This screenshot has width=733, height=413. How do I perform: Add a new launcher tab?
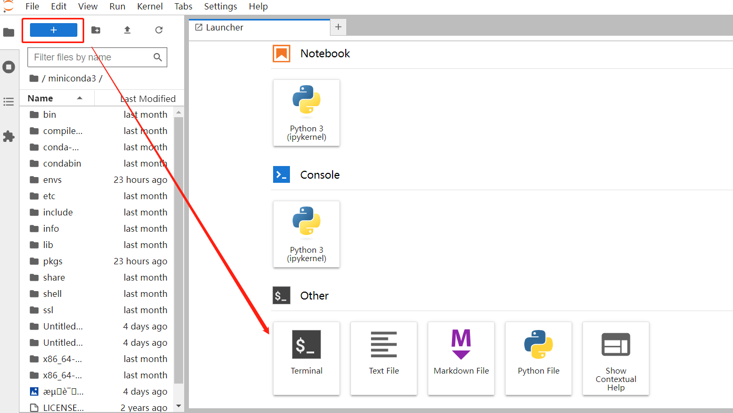338,27
